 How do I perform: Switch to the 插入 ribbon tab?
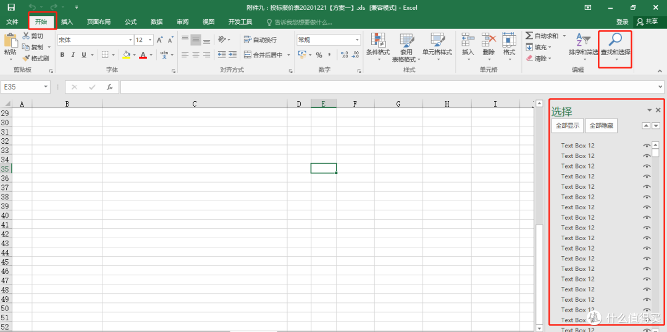click(x=67, y=22)
